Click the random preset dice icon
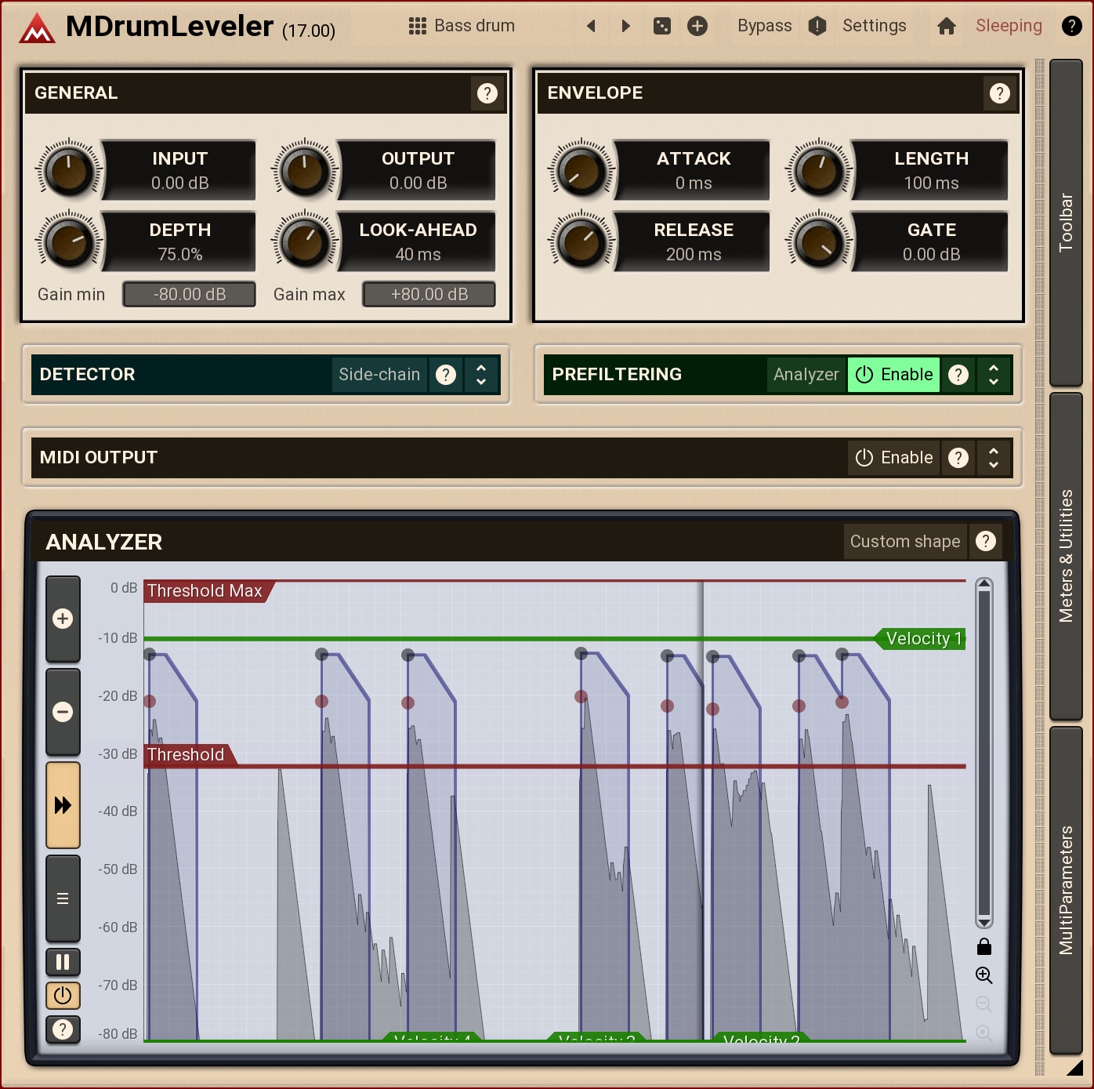The image size is (1094, 1089). pyautogui.click(x=662, y=26)
